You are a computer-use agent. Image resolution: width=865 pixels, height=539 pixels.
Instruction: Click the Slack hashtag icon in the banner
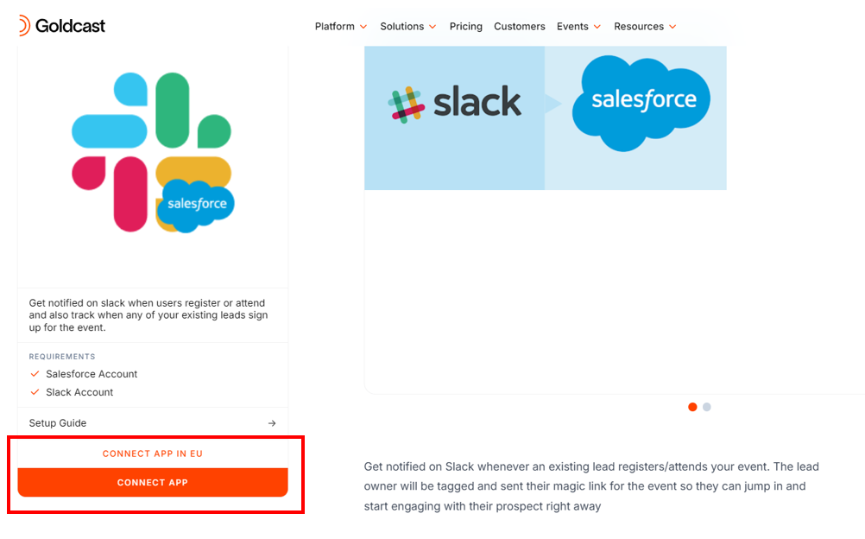(405, 102)
